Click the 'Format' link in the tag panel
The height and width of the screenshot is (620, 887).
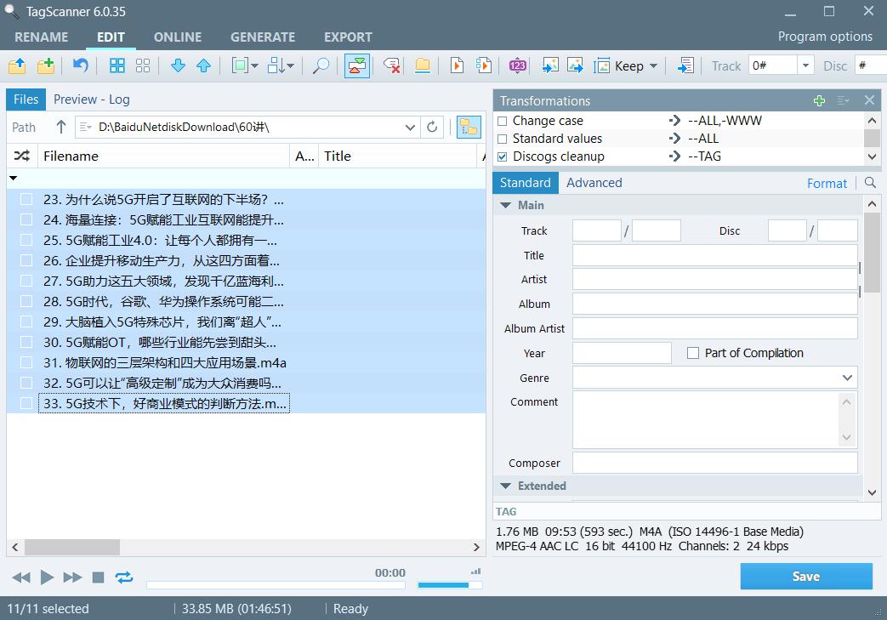pos(827,183)
